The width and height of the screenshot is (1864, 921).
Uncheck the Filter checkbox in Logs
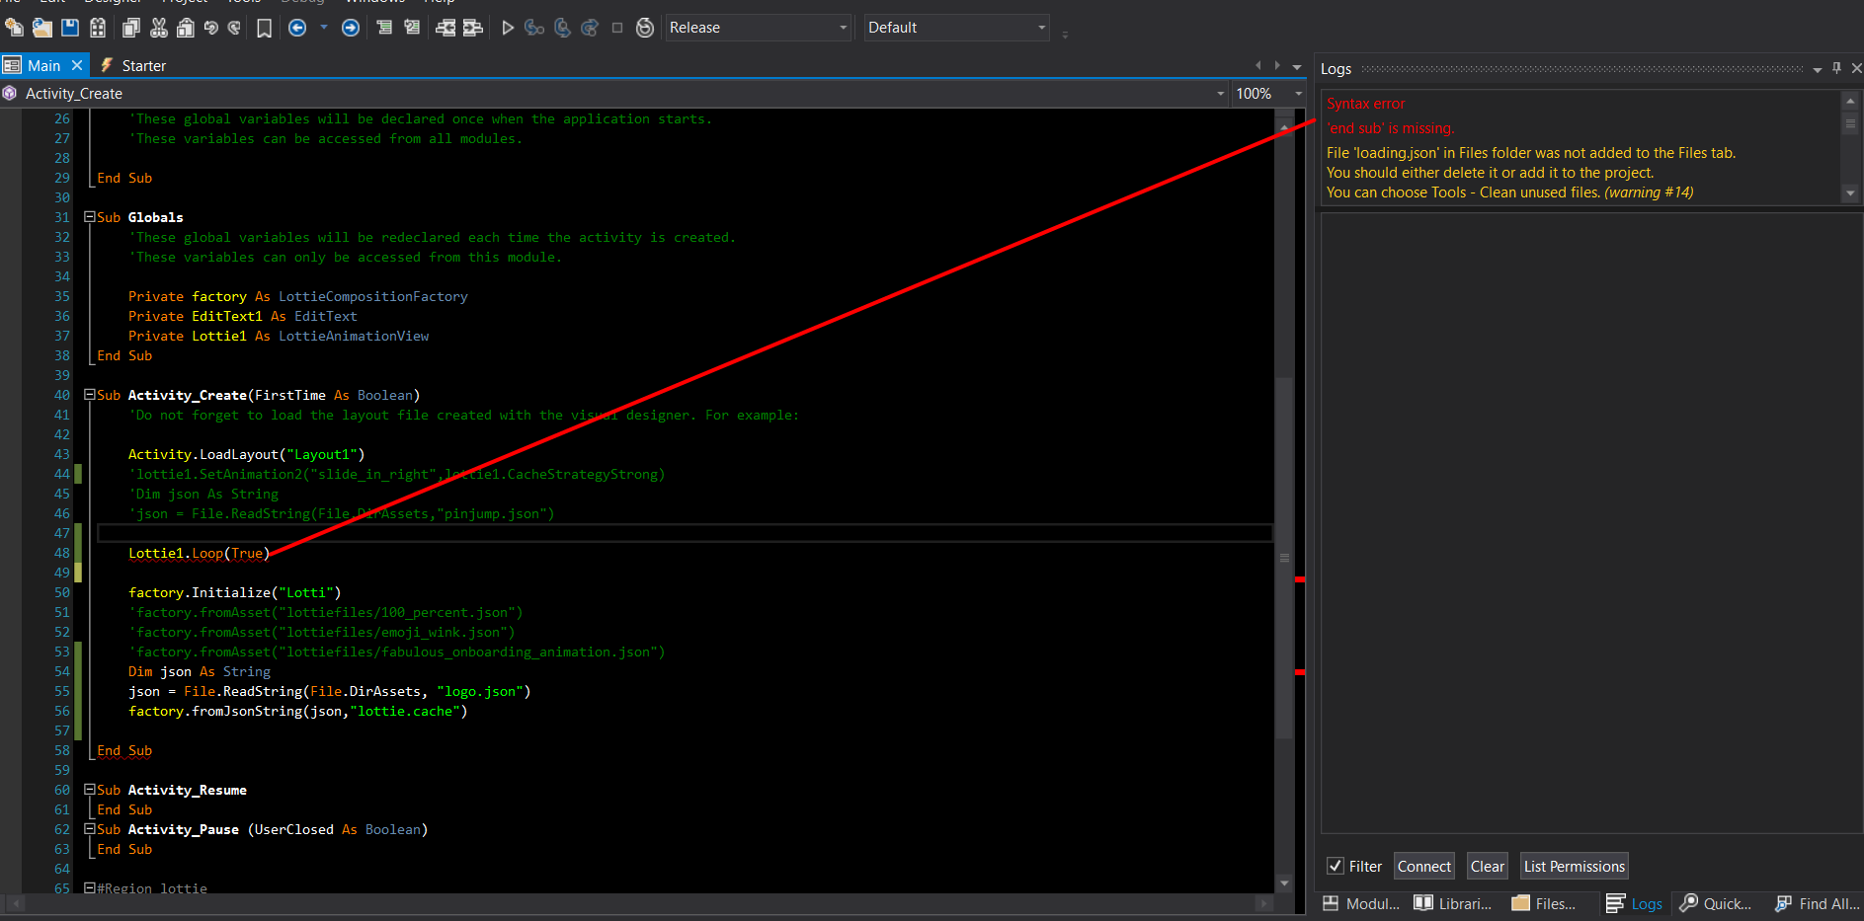[x=1336, y=866]
